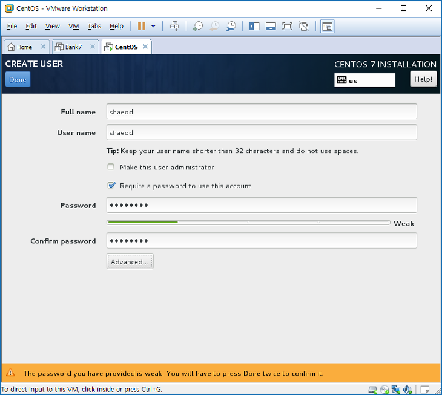Toggle the console view icon

pyautogui.click(x=328, y=27)
